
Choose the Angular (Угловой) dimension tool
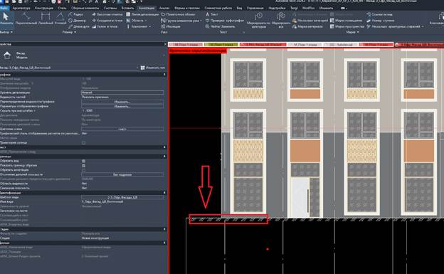[x=60, y=19]
